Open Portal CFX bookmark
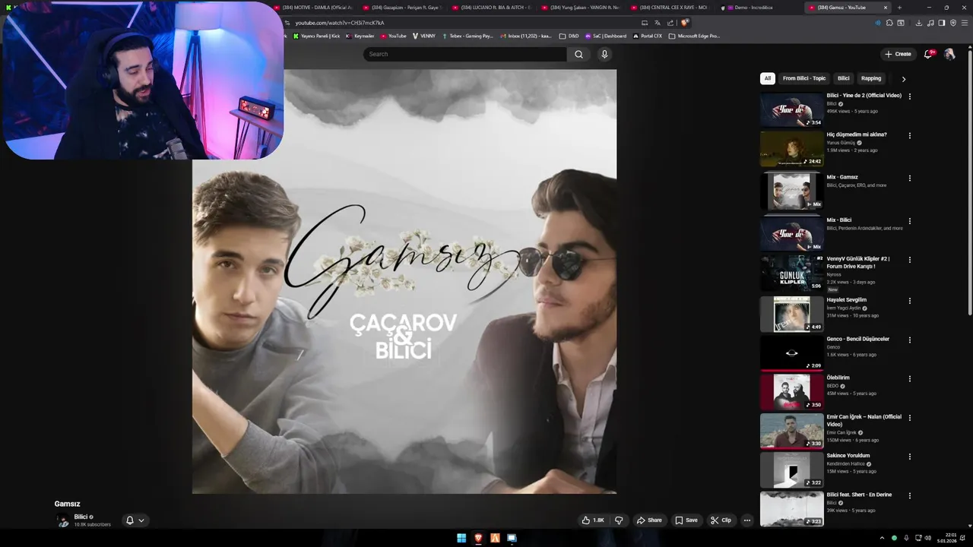The height and width of the screenshot is (547, 973). pyautogui.click(x=647, y=36)
